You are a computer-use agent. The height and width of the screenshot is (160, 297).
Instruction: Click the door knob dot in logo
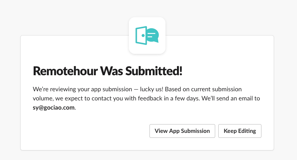click(143, 35)
